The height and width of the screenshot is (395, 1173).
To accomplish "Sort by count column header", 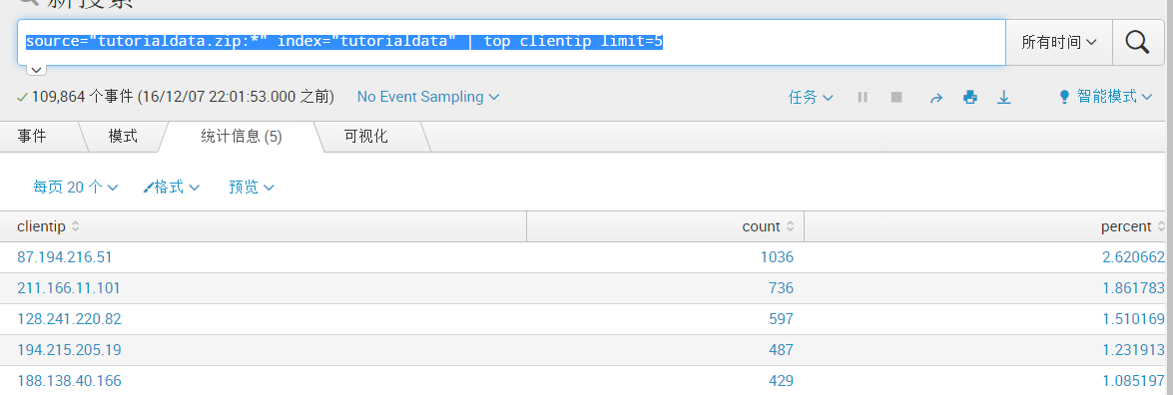I will point(768,225).
